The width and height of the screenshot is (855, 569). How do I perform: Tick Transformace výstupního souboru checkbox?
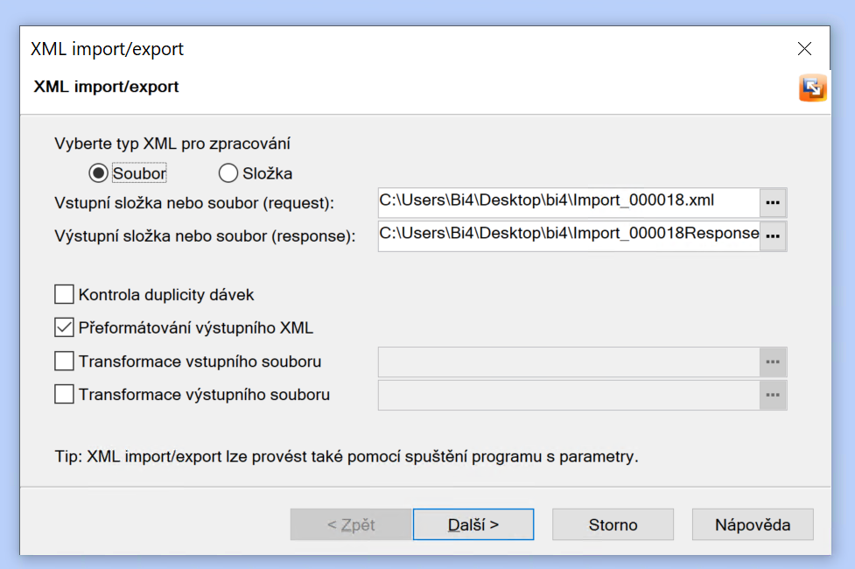coord(65,395)
